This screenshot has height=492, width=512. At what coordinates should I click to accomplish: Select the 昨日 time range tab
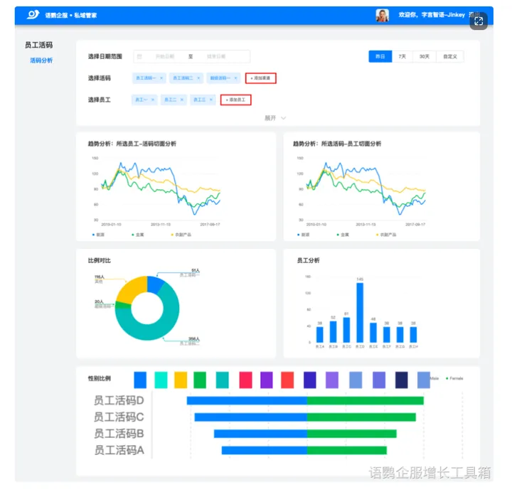(380, 56)
